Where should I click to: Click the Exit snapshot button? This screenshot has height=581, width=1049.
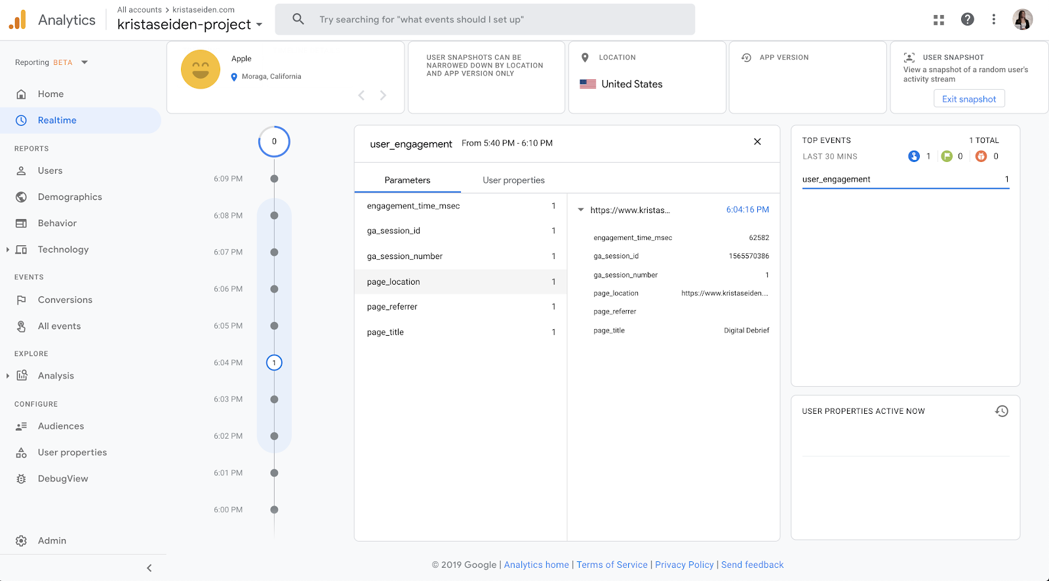(968, 99)
